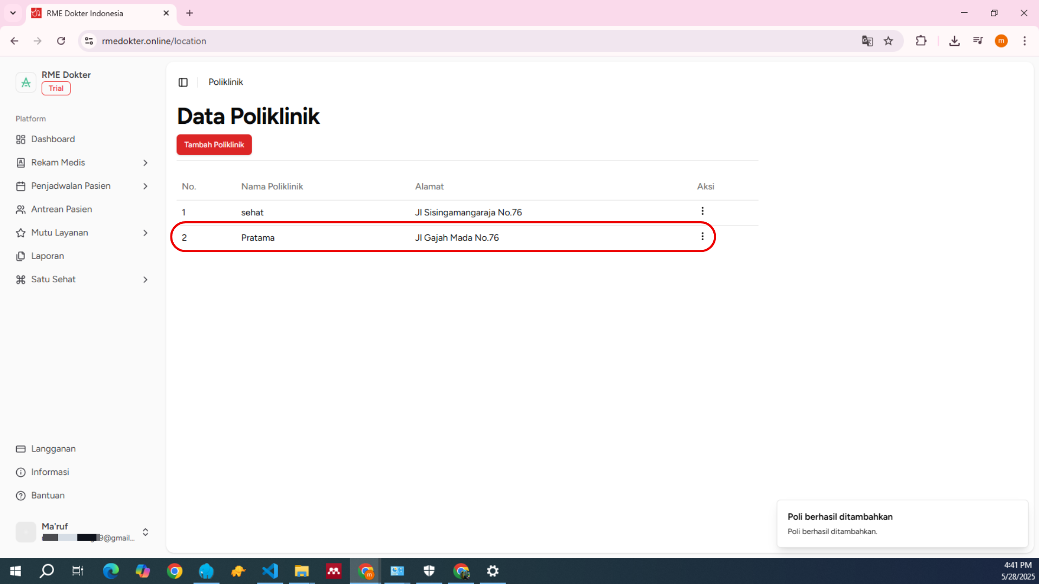
Task: Bookmark this page with star icon
Action: pos(888,41)
